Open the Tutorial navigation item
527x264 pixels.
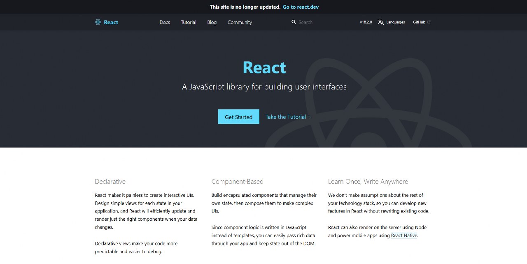(x=189, y=22)
